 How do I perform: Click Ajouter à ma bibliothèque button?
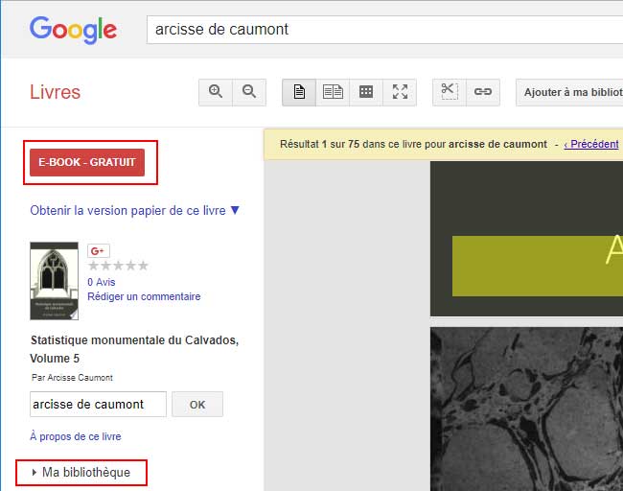coord(569,92)
